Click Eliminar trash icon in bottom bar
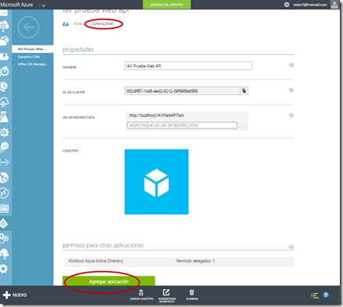The height and width of the screenshot is (307, 343). click(x=192, y=295)
